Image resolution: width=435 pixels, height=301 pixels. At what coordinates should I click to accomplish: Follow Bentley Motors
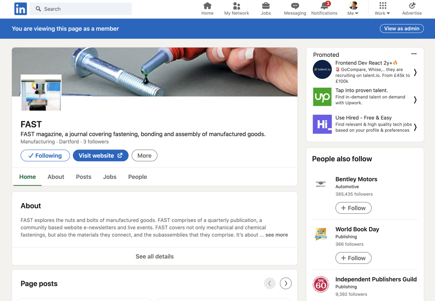click(x=353, y=208)
